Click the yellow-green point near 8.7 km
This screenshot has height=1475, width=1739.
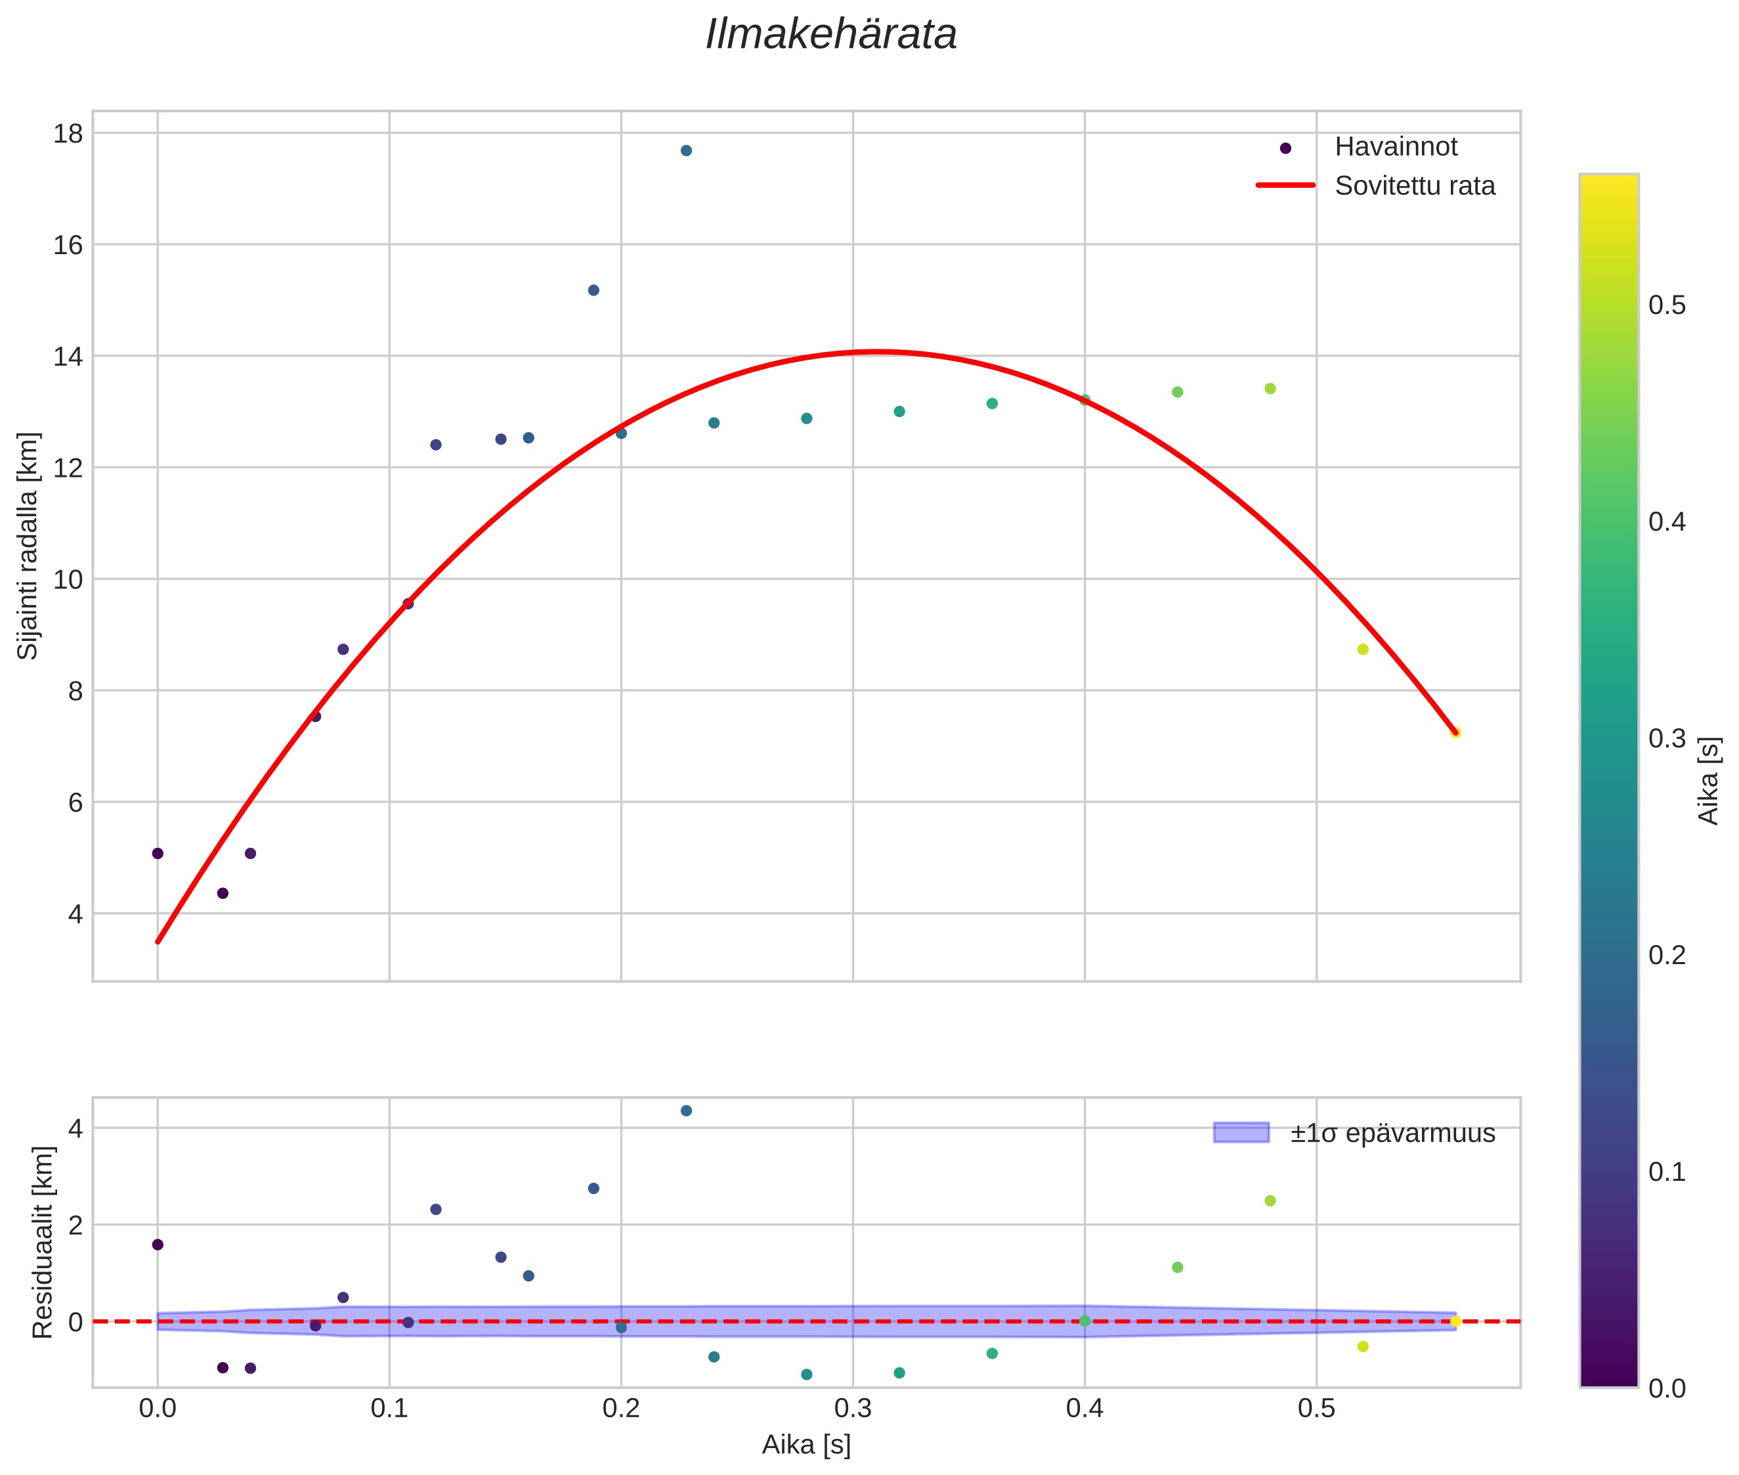coord(1363,649)
